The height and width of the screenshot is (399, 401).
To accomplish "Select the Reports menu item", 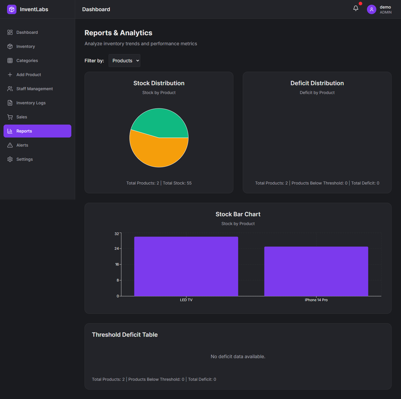I will point(37,131).
